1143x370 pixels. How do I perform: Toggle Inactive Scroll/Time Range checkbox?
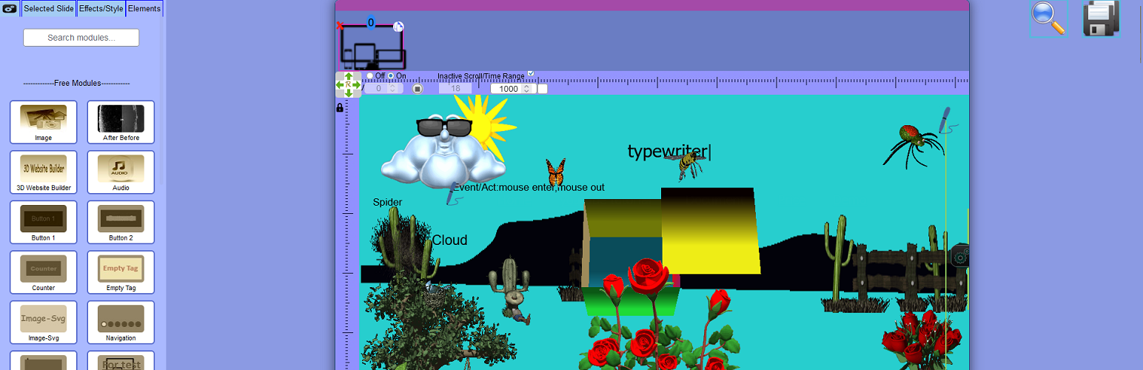point(531,74)
